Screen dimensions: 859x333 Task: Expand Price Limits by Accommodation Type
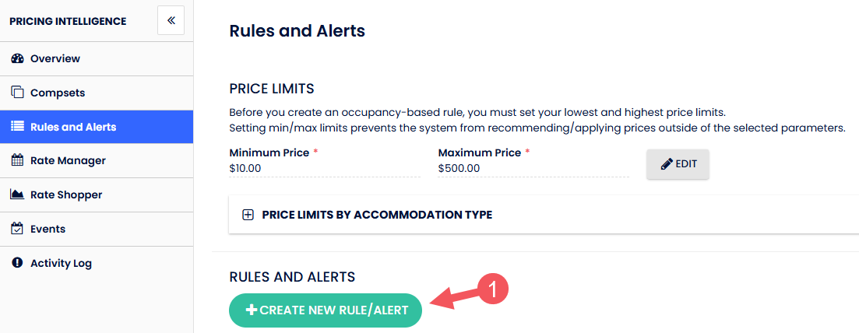click(377, 215)
